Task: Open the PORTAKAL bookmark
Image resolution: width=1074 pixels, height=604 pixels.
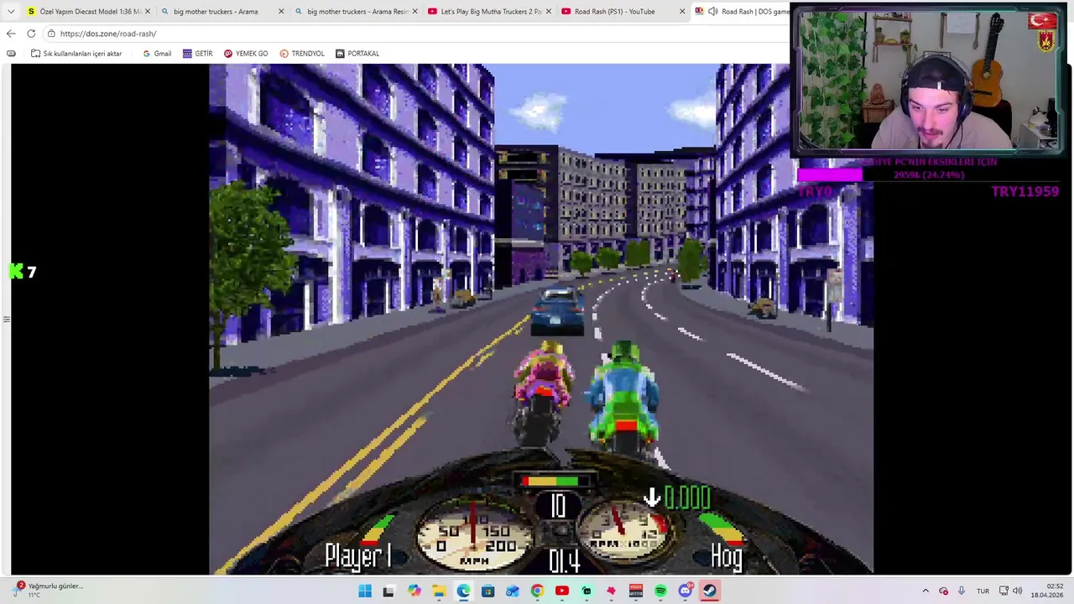Action: pos(357,54)
